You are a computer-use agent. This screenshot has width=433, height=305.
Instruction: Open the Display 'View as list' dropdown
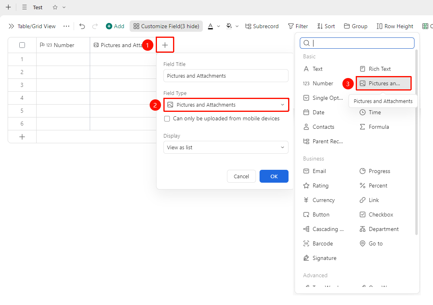click(226, 147)
